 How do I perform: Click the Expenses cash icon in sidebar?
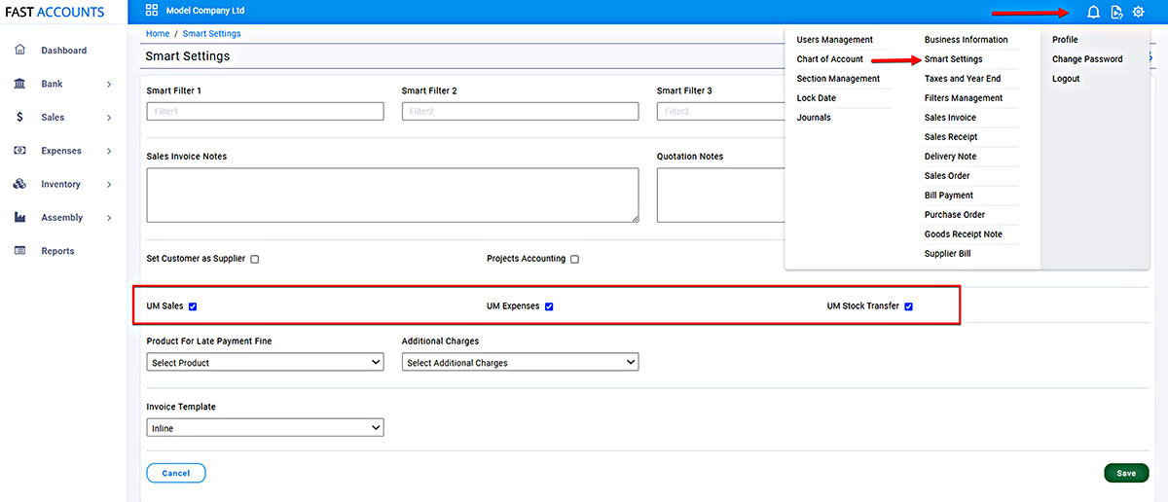(19, 151)
